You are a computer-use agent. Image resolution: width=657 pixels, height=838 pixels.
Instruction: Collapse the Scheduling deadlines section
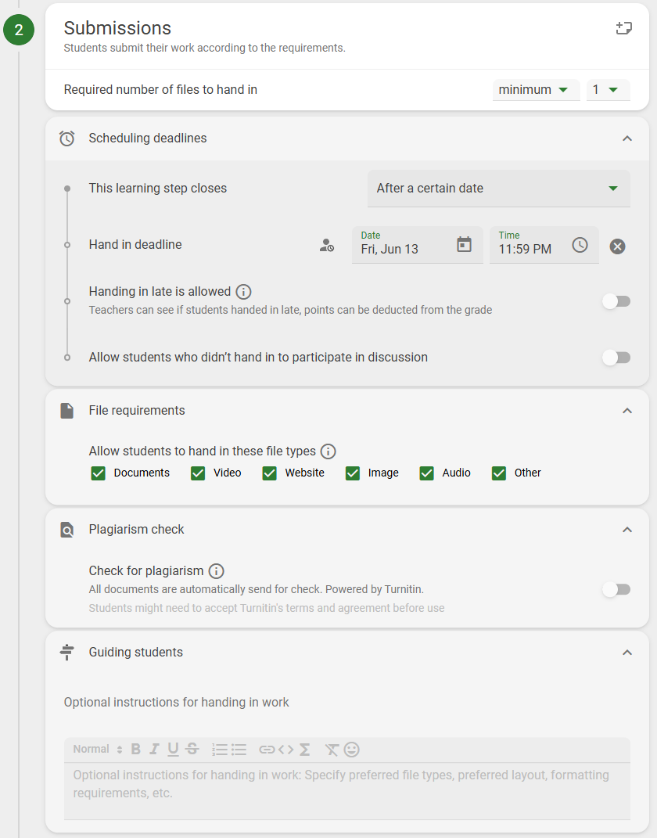pyautogui.click(x=626, y=138)
